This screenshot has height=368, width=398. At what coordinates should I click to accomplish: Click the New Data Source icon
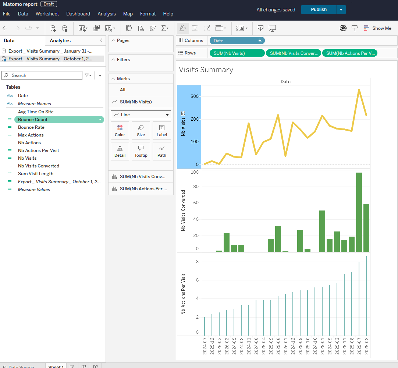point(53,28)
